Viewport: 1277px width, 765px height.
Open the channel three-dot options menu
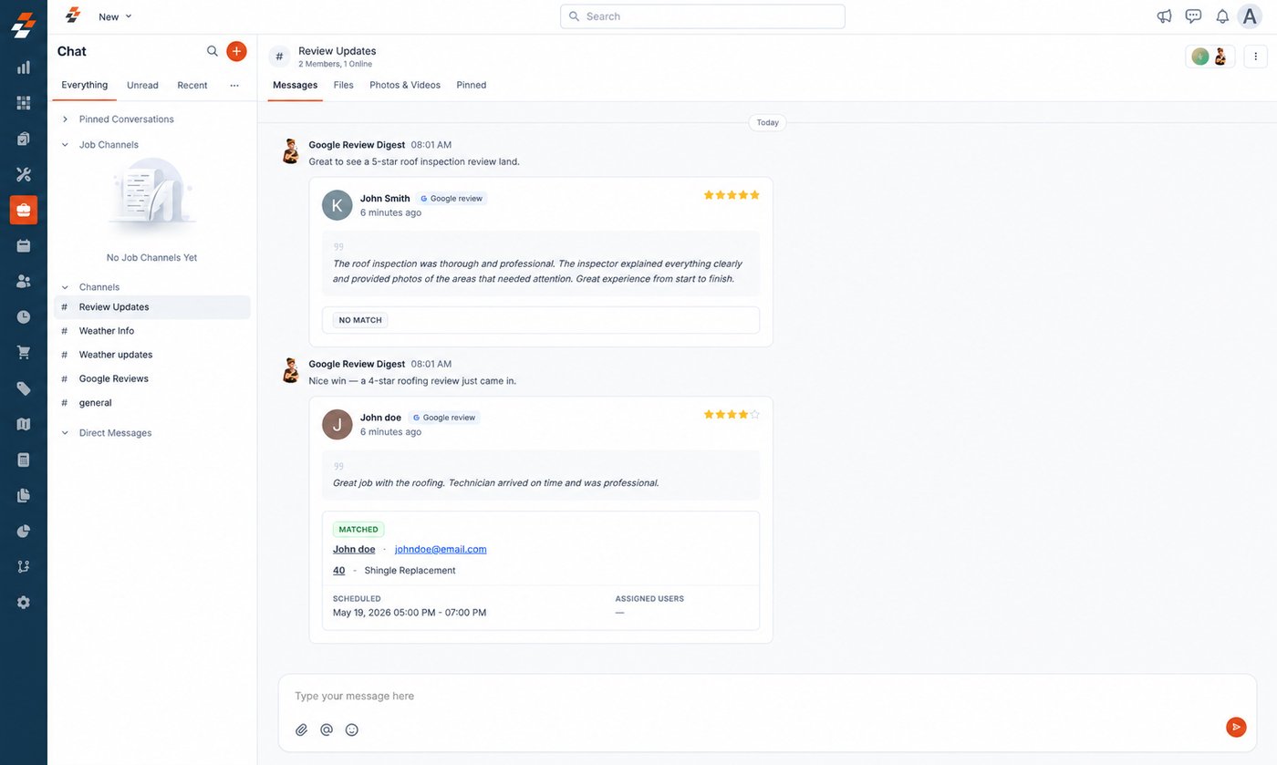[x=1255, y=57]
